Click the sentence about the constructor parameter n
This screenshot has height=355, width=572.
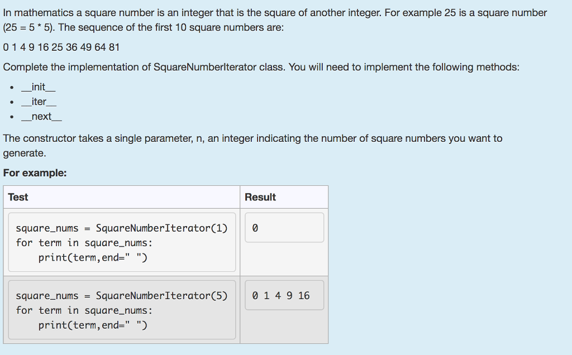[253, 146]
